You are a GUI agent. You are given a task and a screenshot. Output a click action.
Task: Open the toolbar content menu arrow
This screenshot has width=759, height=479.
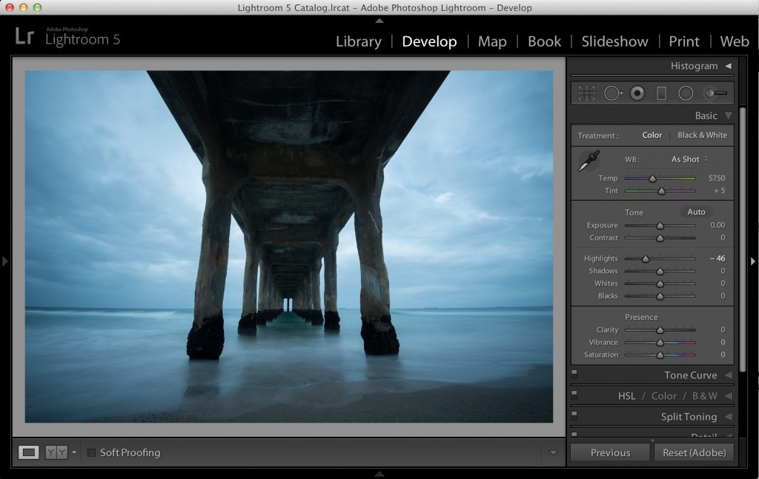(553, 453)
